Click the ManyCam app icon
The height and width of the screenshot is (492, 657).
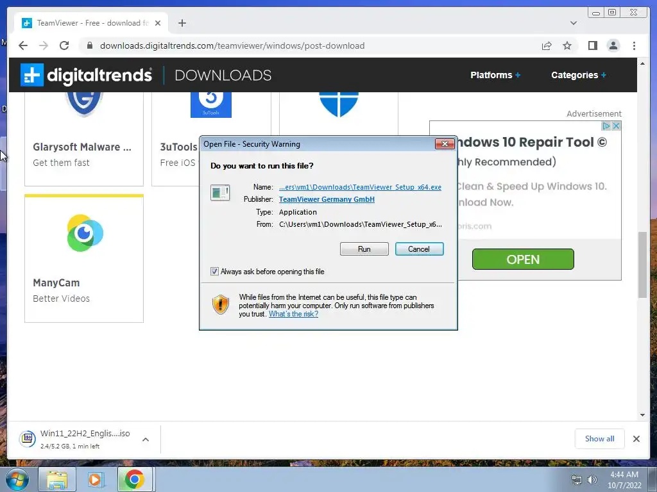pyautogui.click(x=85, y=233)
